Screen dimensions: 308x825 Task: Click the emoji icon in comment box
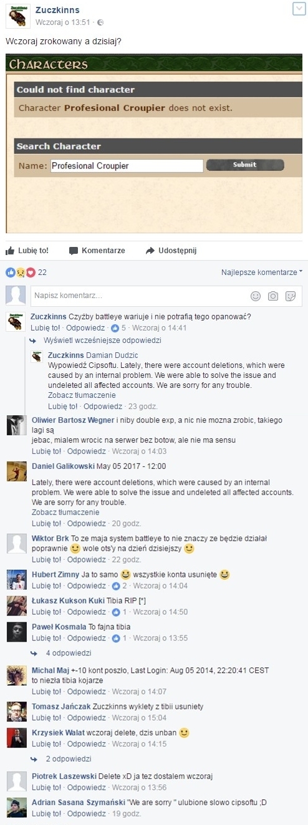click(x=256, y=296)
